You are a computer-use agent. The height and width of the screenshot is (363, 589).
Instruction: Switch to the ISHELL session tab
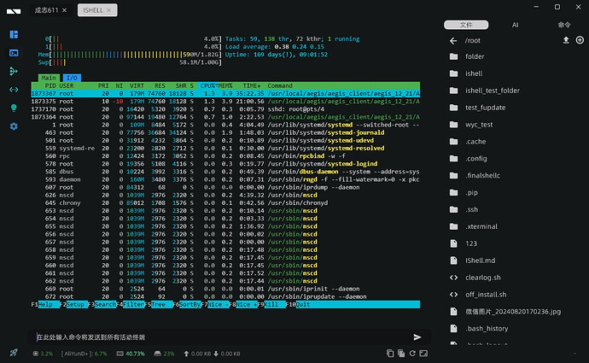point(97,10)
